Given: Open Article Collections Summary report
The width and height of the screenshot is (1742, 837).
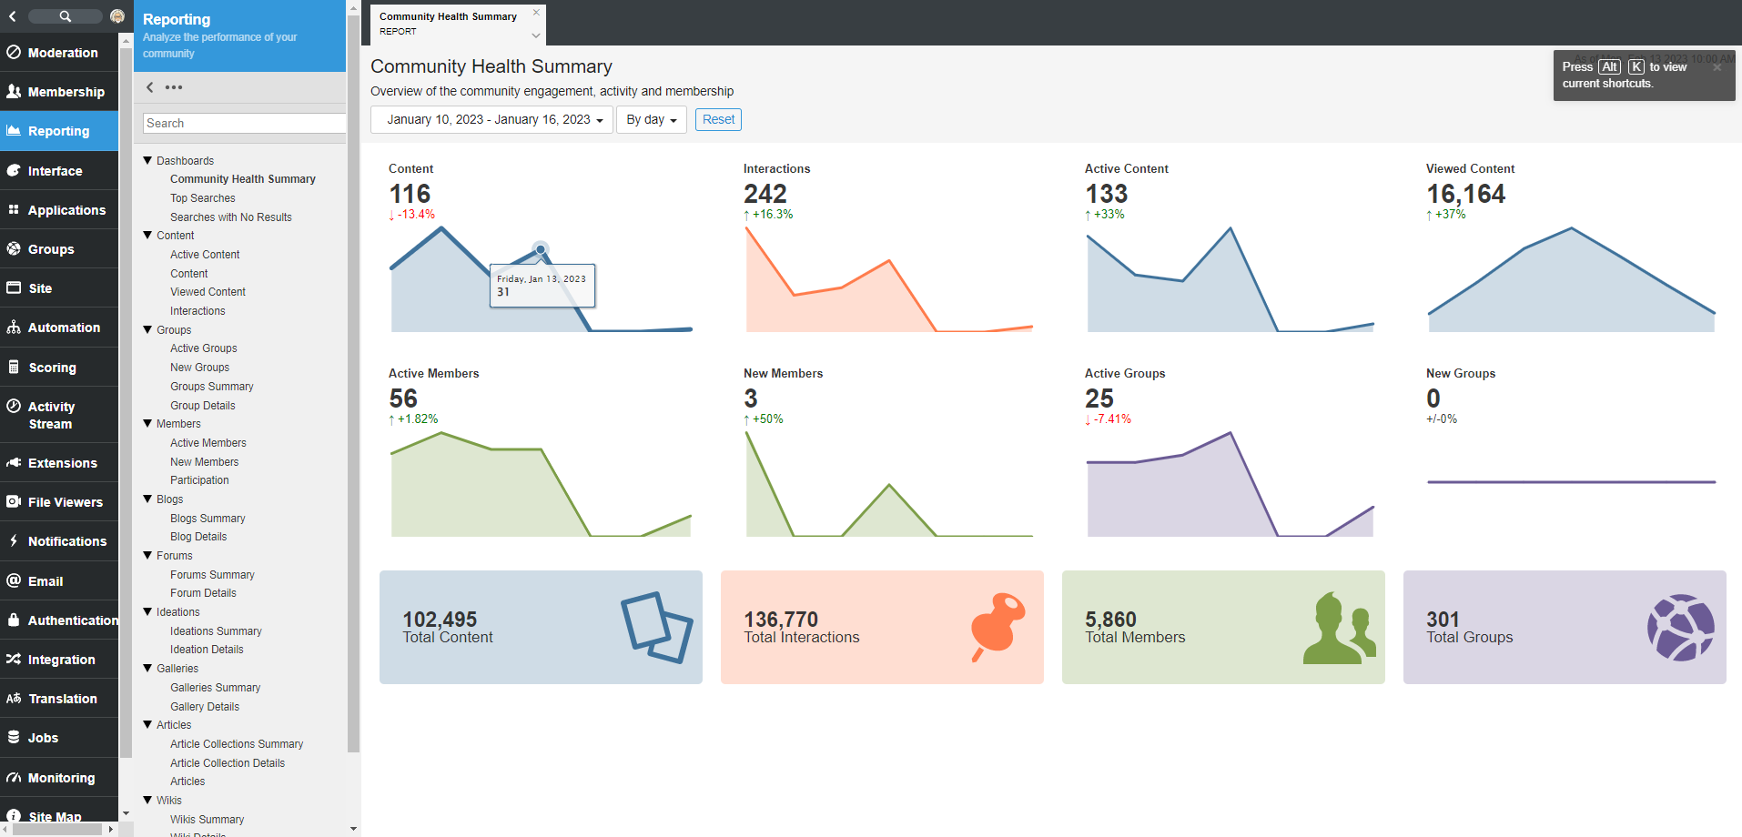Looking at the screenshot, I should click(237, 744).
